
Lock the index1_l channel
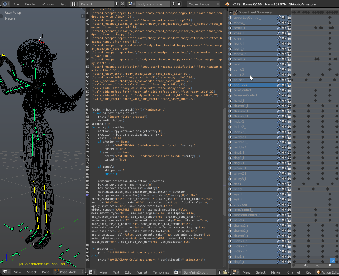(x=289, y=122)
